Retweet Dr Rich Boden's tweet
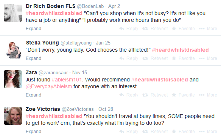The width and height of the screenshot is (221, 138). click(155, 29)
